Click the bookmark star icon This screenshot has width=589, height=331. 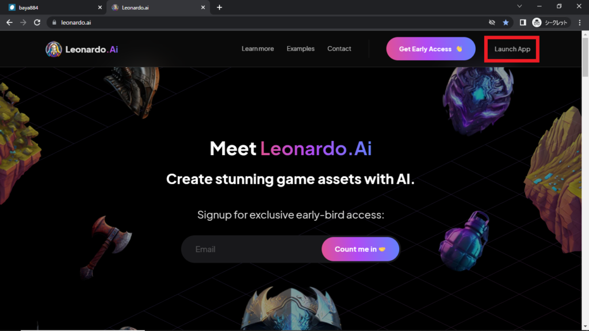coord(506,22)
